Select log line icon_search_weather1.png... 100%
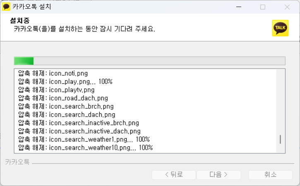Screen dimensions: 300x186 coord(84,139)
